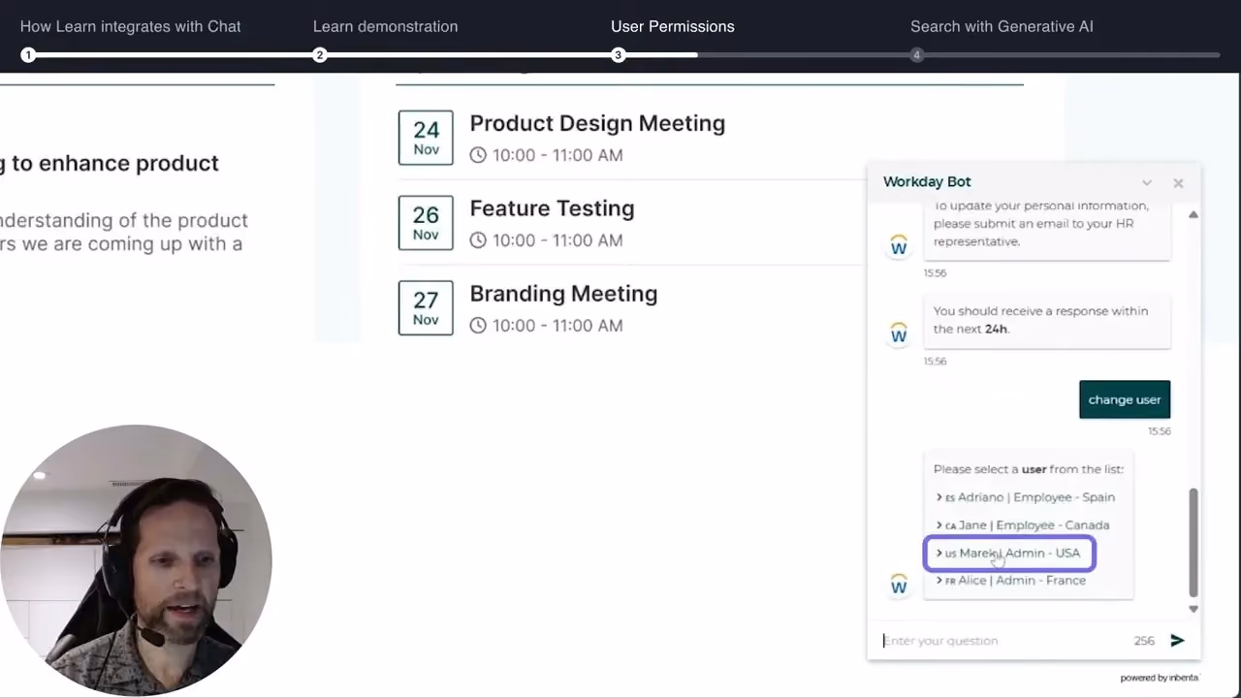Image resolution: width=1241 pixels, height=698 pixels.
Task: Click the Workday bot avatar near bottom
Action: coord(899,585)
